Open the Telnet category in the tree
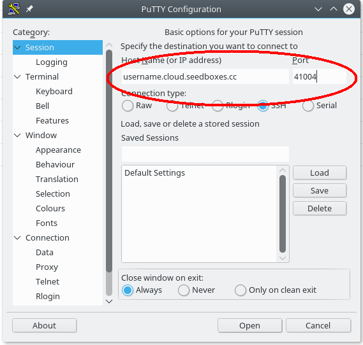Image resolution: width=363 pixels, height=345 pixels. [x=47, y=282]
